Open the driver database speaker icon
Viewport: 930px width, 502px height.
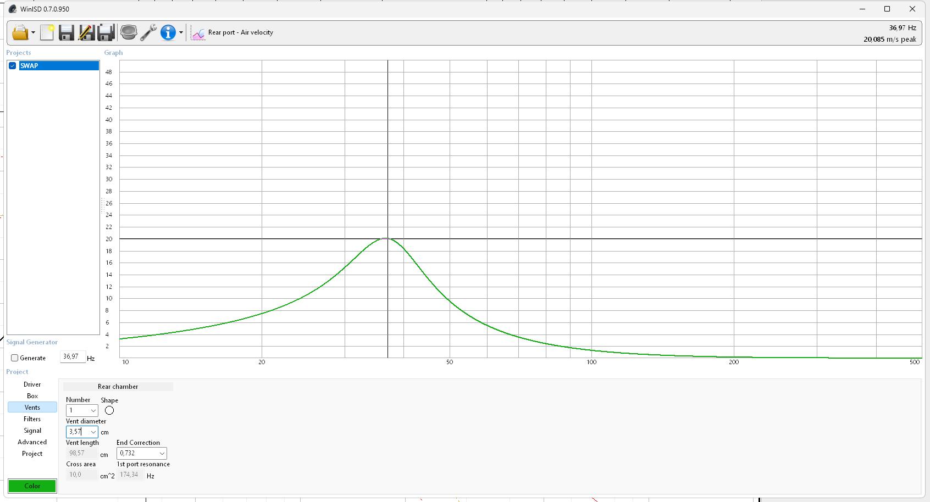pyautogui.click(x=129, y=33)
